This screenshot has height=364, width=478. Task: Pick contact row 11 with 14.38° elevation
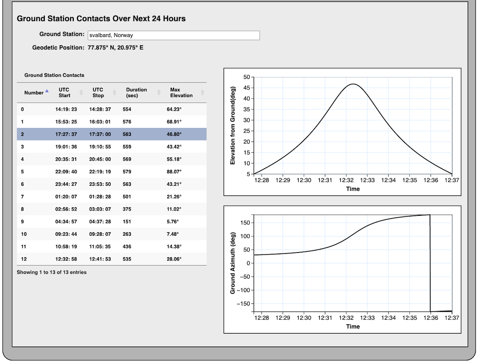point(112,246)
